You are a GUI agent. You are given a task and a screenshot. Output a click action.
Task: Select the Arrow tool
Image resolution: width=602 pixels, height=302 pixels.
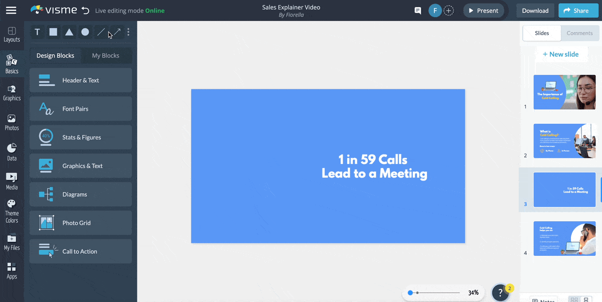[116, 32]
